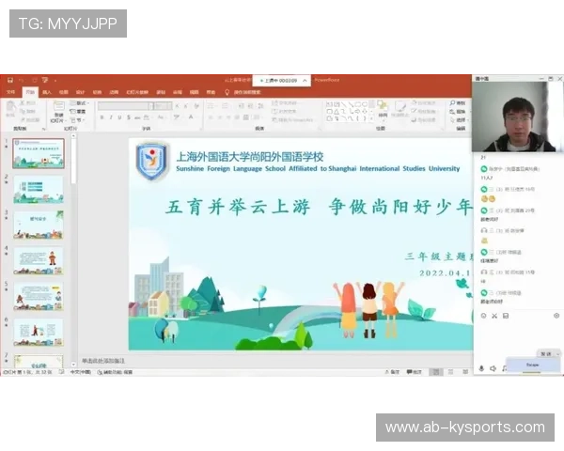The width and height of the screenshot is (564, 451).
Task: Click the 替换 (Replace) button
Action: pyautogui.click(x=458, y=112)
